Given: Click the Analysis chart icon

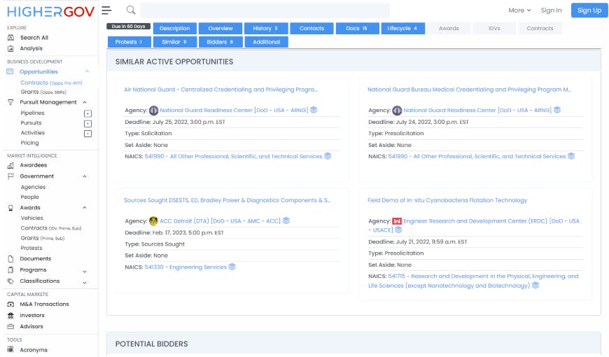Looking at the screenshot, I should coord(10,48).
